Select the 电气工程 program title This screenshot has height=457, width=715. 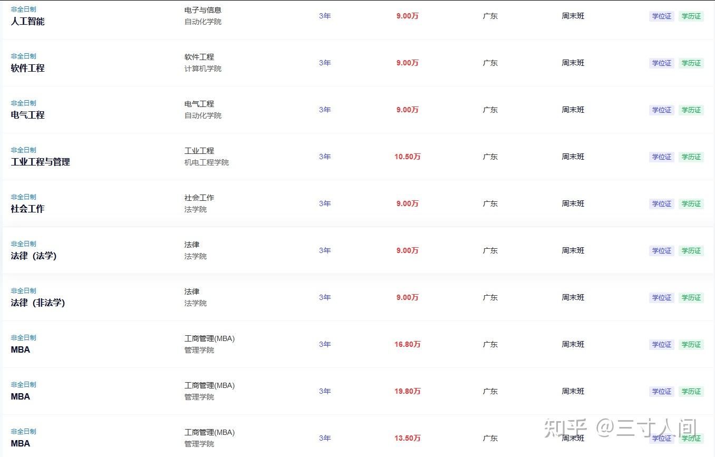(27, 115)
